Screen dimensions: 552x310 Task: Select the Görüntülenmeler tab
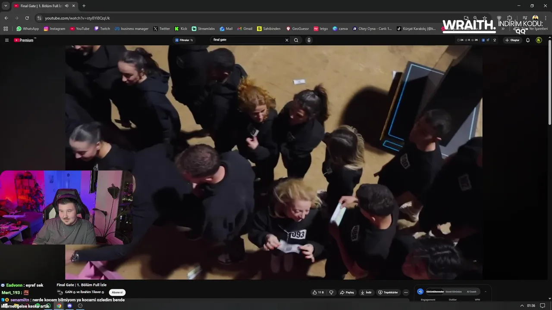coord(435,291)
